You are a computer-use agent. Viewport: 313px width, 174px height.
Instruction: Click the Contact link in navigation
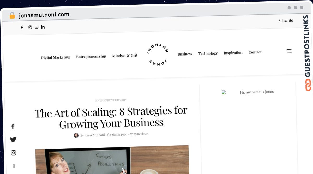click(255, 52)
